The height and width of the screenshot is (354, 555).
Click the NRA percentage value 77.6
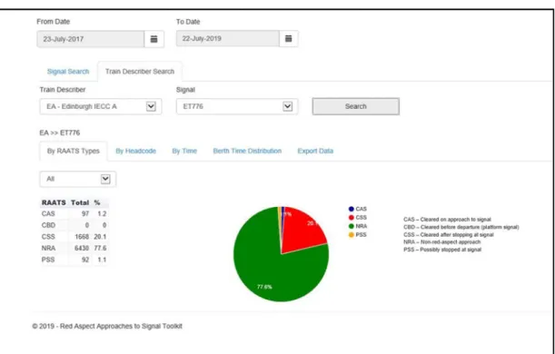[x=100, y=249]
